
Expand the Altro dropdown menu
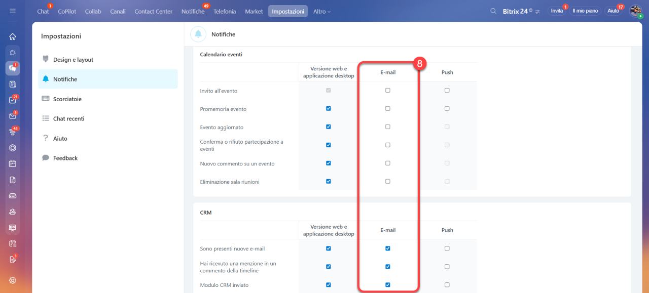coord(322,11)
